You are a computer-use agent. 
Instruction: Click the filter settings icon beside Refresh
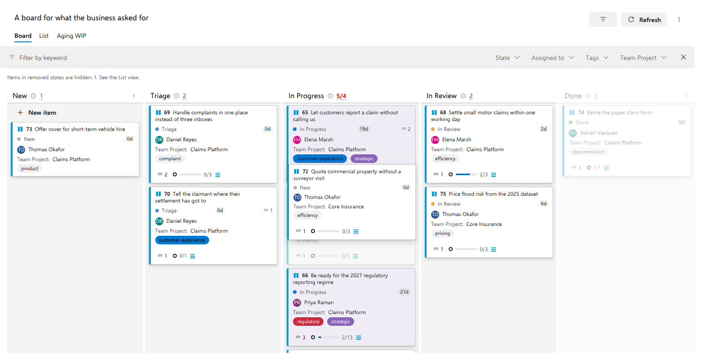pos(603,19)
